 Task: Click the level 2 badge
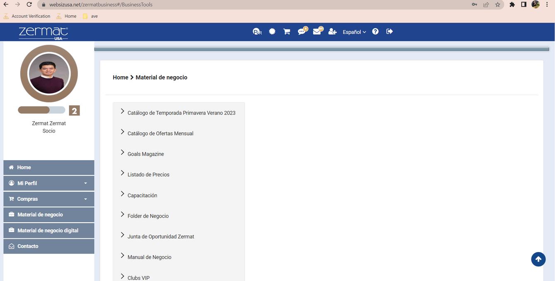pos(74,110)
